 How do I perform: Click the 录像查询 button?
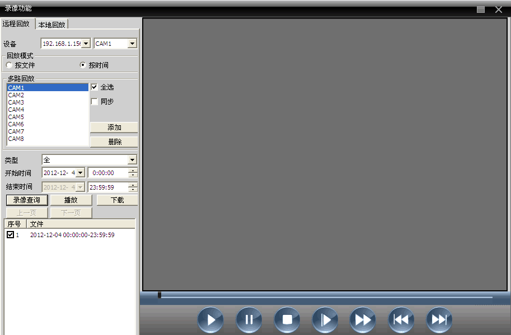click(x=27, y=200)
